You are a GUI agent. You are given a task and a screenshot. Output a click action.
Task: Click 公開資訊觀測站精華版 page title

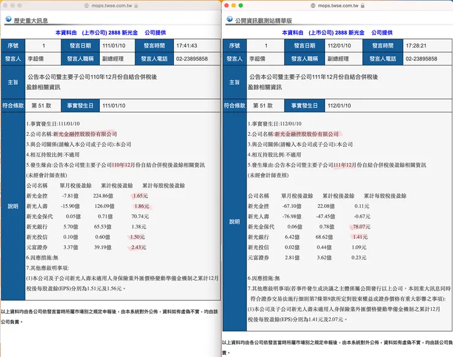click(x=263, y=21)
